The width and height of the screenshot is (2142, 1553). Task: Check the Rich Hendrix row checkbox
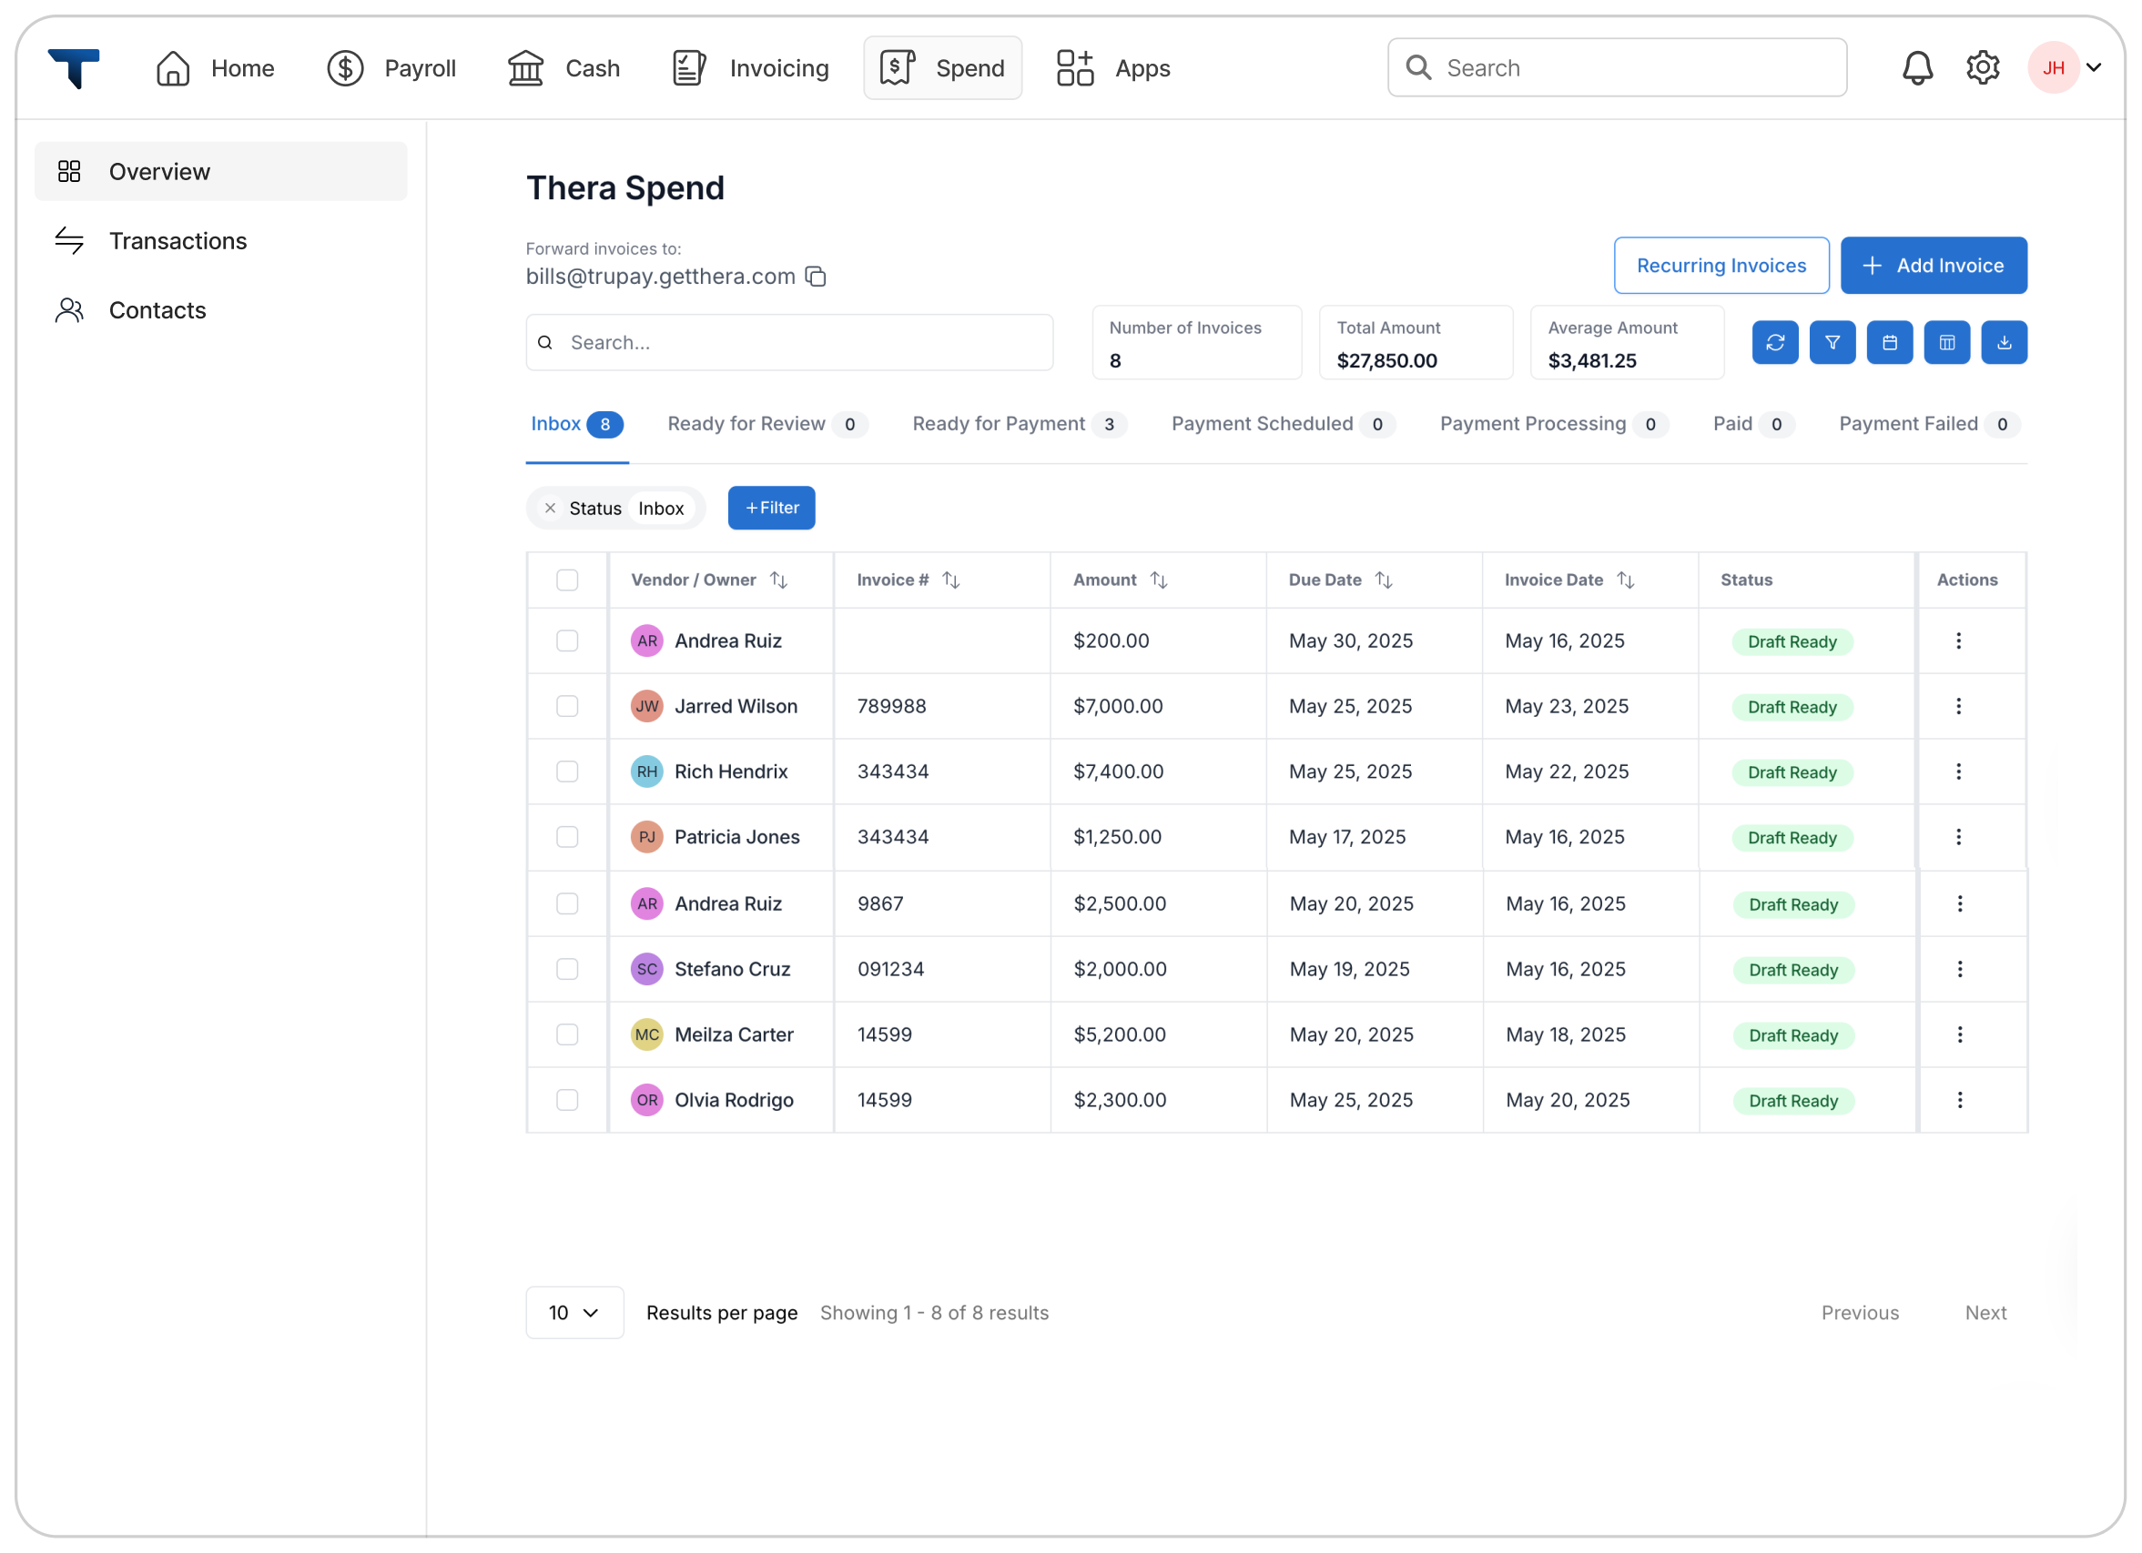pyautogui.click(x=566, y=771)
